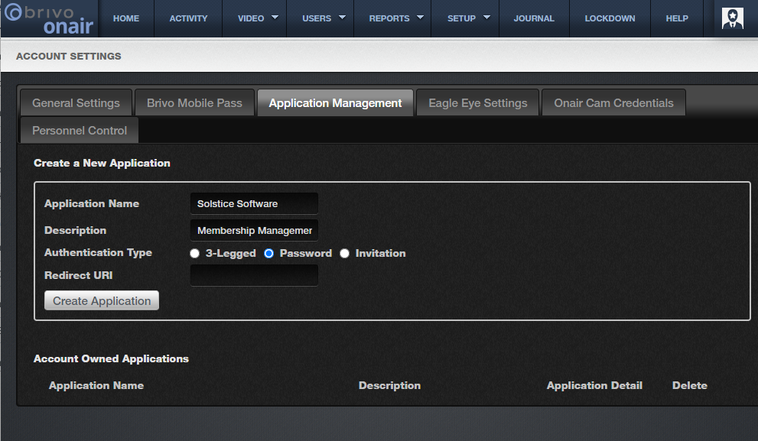
Task: Click the Authentication Type label
Action: point(98,253)
